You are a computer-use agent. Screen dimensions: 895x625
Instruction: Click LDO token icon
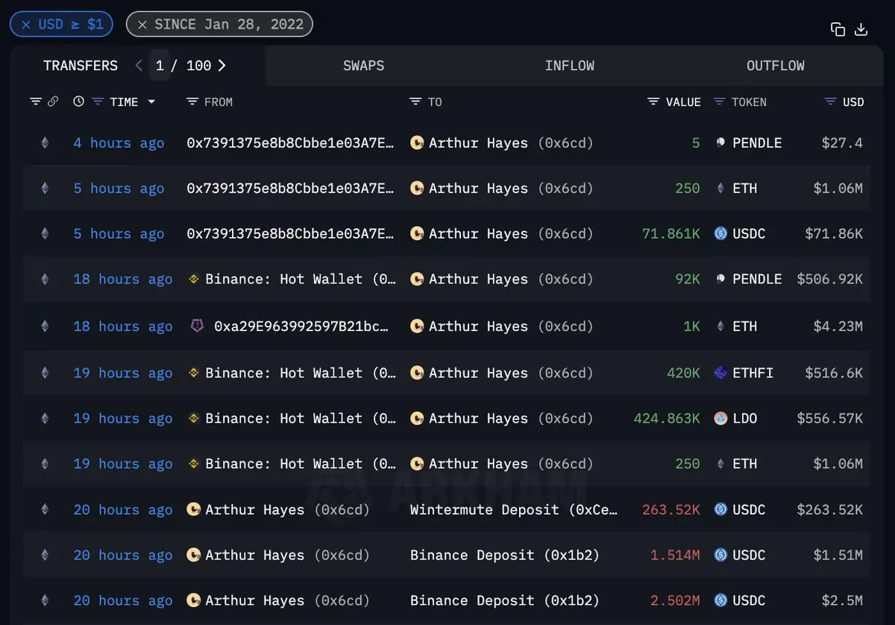(720, 418)
